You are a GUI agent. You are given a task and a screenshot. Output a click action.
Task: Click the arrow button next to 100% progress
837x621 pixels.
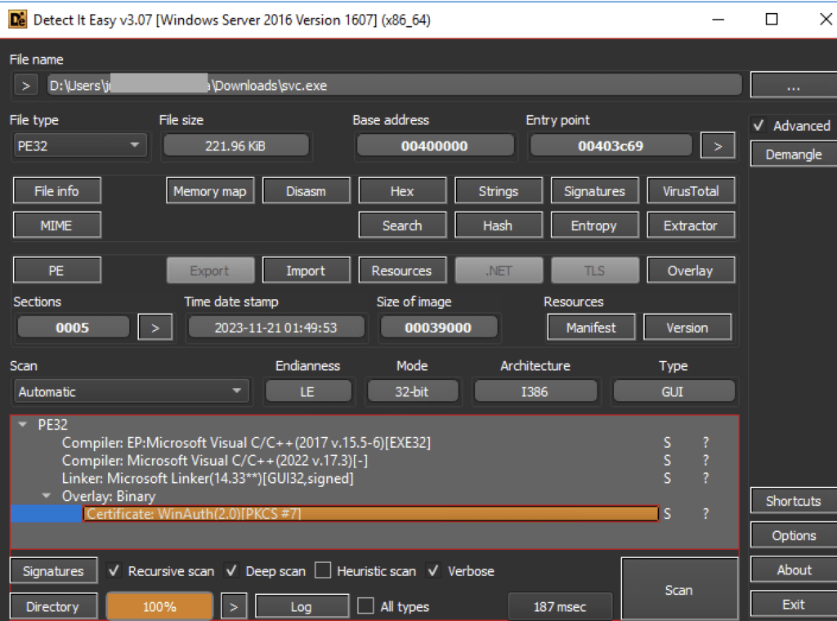tap(233, 606)
